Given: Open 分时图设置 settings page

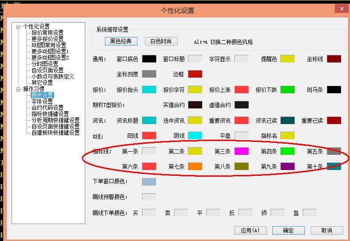Looking at the screenshot, I should coord(45,64).
